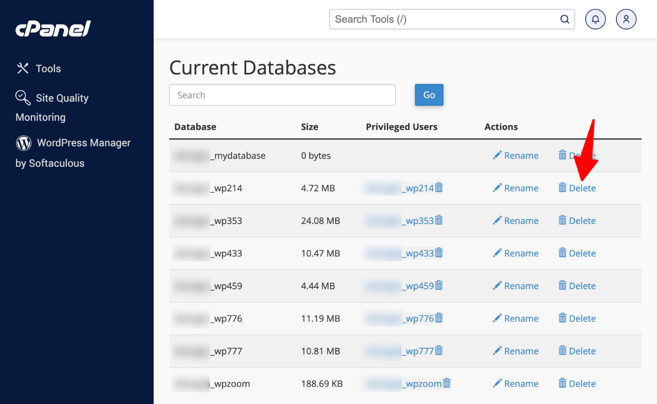Click the trash icon beside wp353 privileged user

439,220
